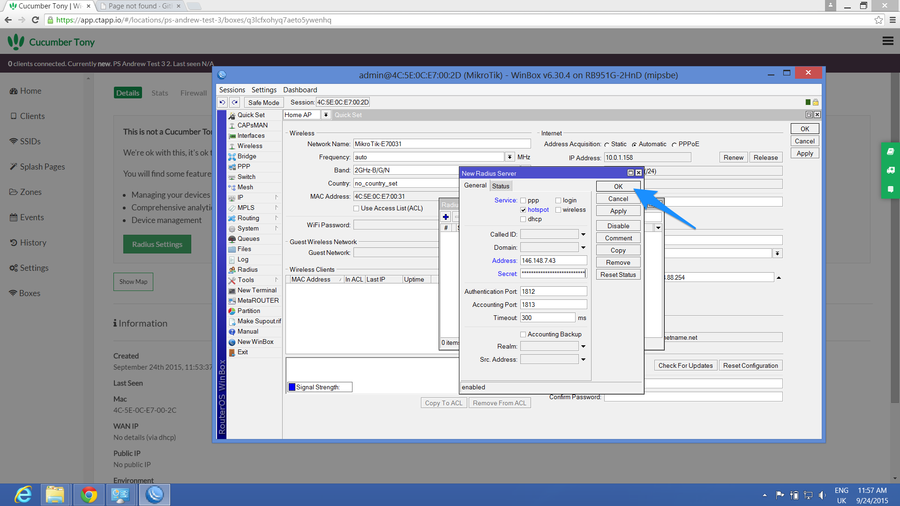Open the Settings menu in WinBox

point(264,90)
